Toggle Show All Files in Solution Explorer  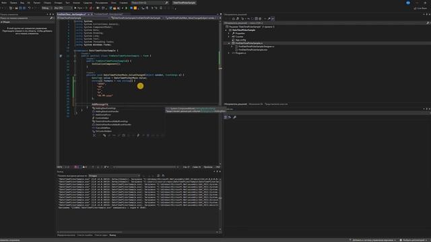click(260, 19)
